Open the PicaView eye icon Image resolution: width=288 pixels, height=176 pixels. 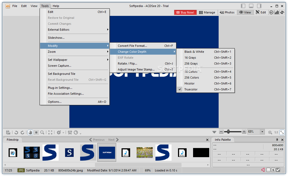point(282,12)
